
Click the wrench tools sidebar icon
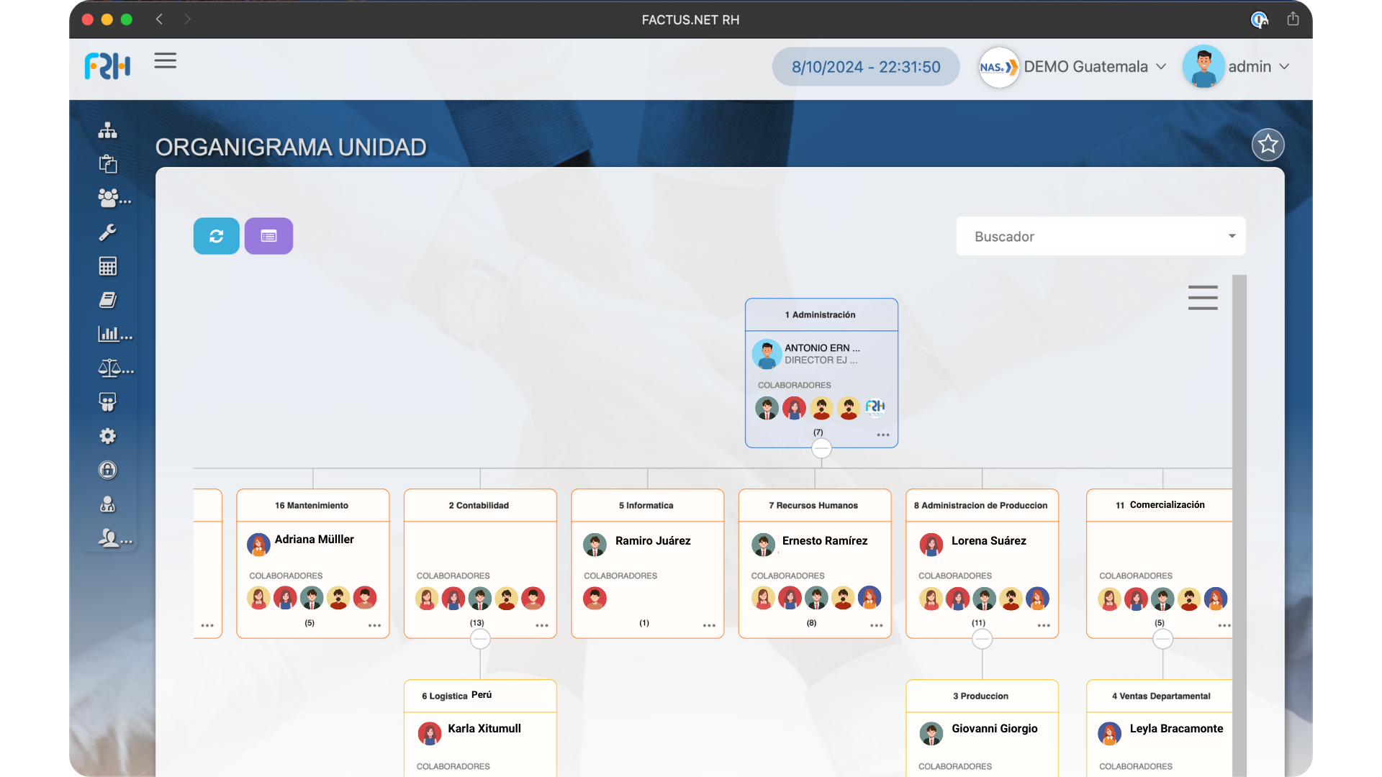click(x=108, y=232)
